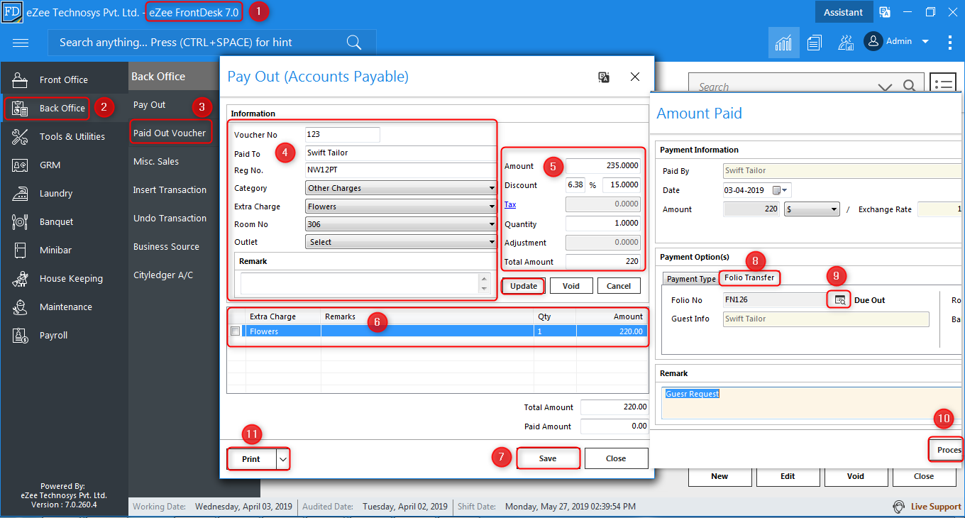965x518 pixels.
Task: Click the Maintenance worker icon
Action: pos(20,307)
